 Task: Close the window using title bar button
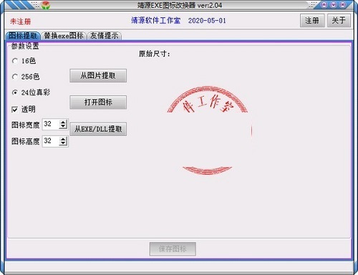point(343,4)
